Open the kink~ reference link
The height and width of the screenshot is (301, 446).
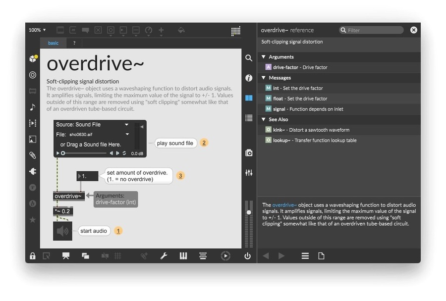279,130
